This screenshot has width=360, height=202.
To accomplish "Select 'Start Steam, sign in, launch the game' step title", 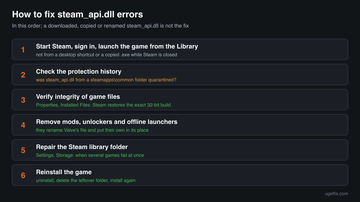I will tap(117, 46).
